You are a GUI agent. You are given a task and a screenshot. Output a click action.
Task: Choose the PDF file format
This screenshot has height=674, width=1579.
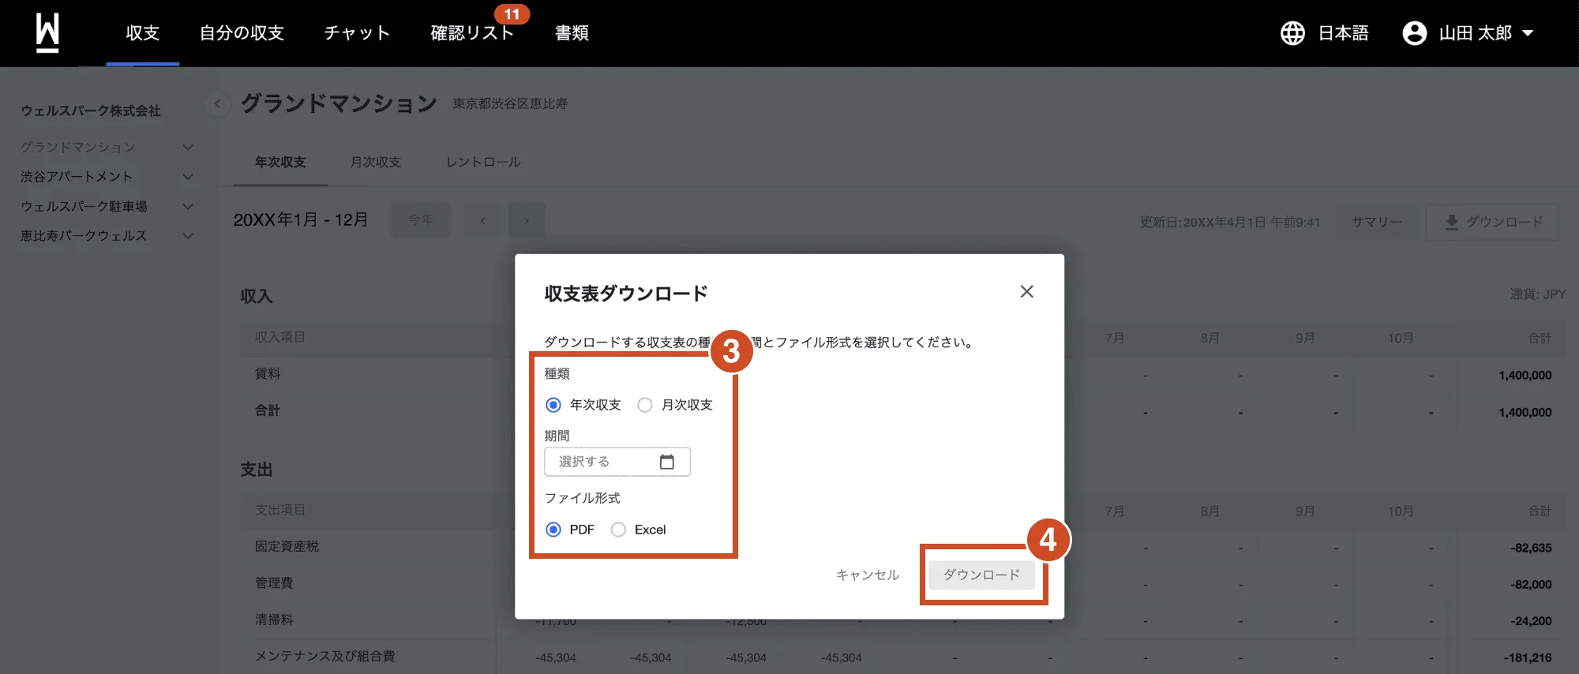[x=553, y=530]
